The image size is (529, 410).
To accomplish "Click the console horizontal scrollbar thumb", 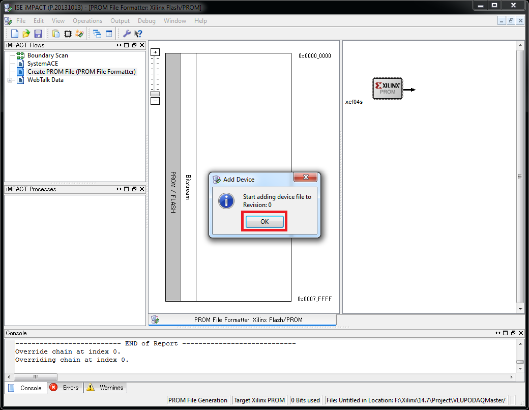I will 36,377.
